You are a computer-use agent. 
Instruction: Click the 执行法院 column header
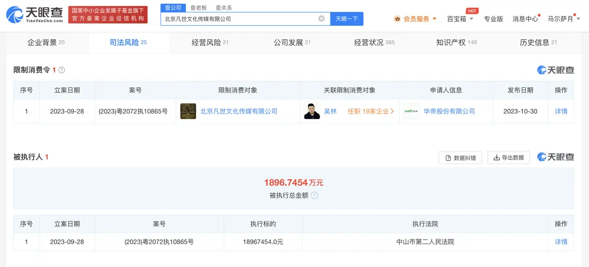click(x=425, y=224)
